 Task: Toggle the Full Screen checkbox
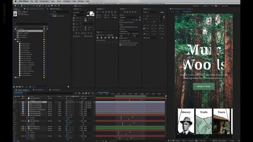coord(120,38)
